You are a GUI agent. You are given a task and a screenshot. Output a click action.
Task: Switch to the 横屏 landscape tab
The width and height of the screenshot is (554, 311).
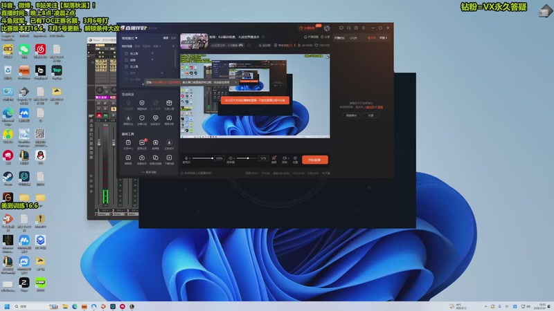pyautogui.click(x=166, y=38)
